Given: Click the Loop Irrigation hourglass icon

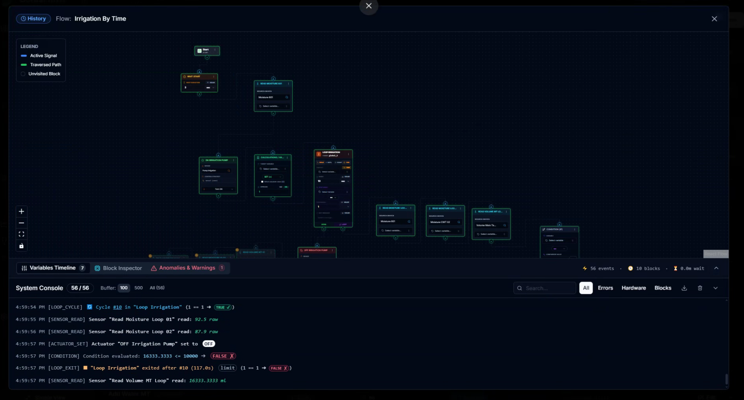Looking at the screenshot, I should click(319, 154).
